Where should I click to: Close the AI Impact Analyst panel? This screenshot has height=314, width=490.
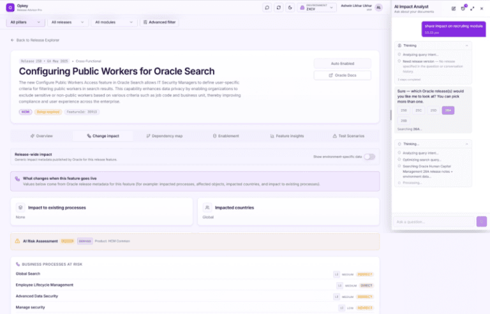[x=482, y=8]
